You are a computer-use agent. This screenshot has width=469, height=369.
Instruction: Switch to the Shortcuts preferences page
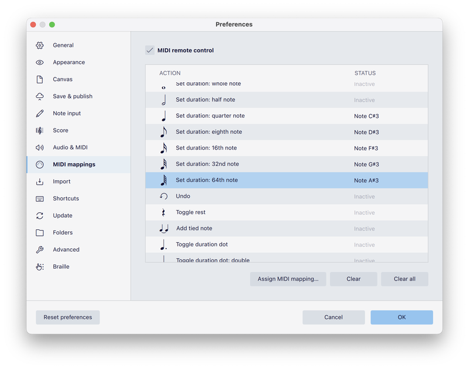[66, 199]
